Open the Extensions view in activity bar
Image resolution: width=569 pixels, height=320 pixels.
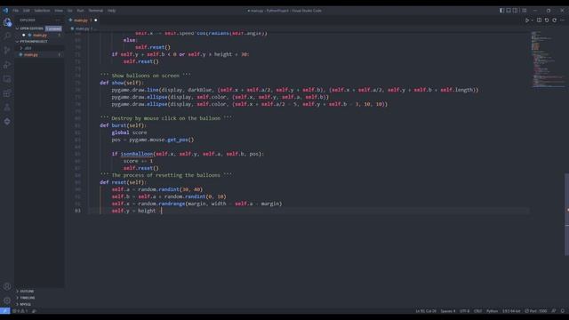7,93
